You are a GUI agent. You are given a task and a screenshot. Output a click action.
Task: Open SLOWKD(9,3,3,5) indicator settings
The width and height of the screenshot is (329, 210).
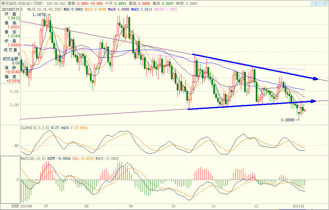pyautogui.click(x=35, y=128)
